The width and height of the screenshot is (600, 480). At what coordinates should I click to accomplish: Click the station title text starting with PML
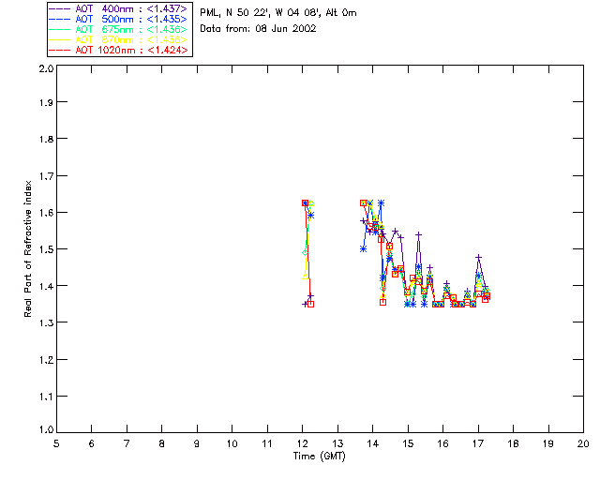278,13
